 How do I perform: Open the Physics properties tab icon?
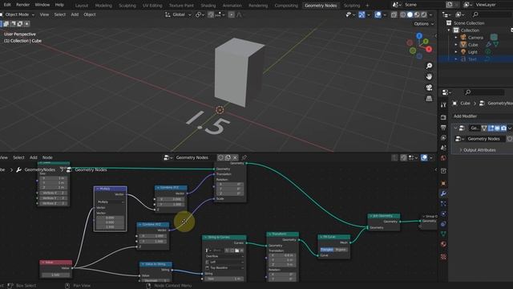(x=443, y=214)
